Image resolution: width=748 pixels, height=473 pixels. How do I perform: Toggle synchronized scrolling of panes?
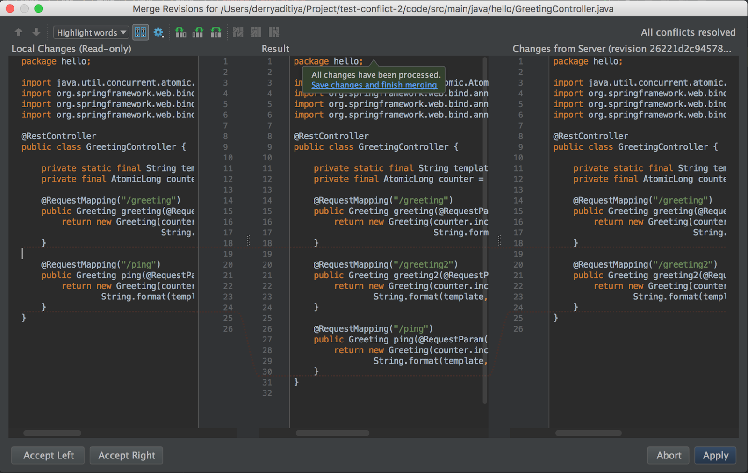pos(141,32)
